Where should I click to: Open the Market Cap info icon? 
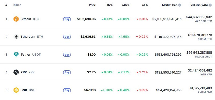tap(180, 5)
